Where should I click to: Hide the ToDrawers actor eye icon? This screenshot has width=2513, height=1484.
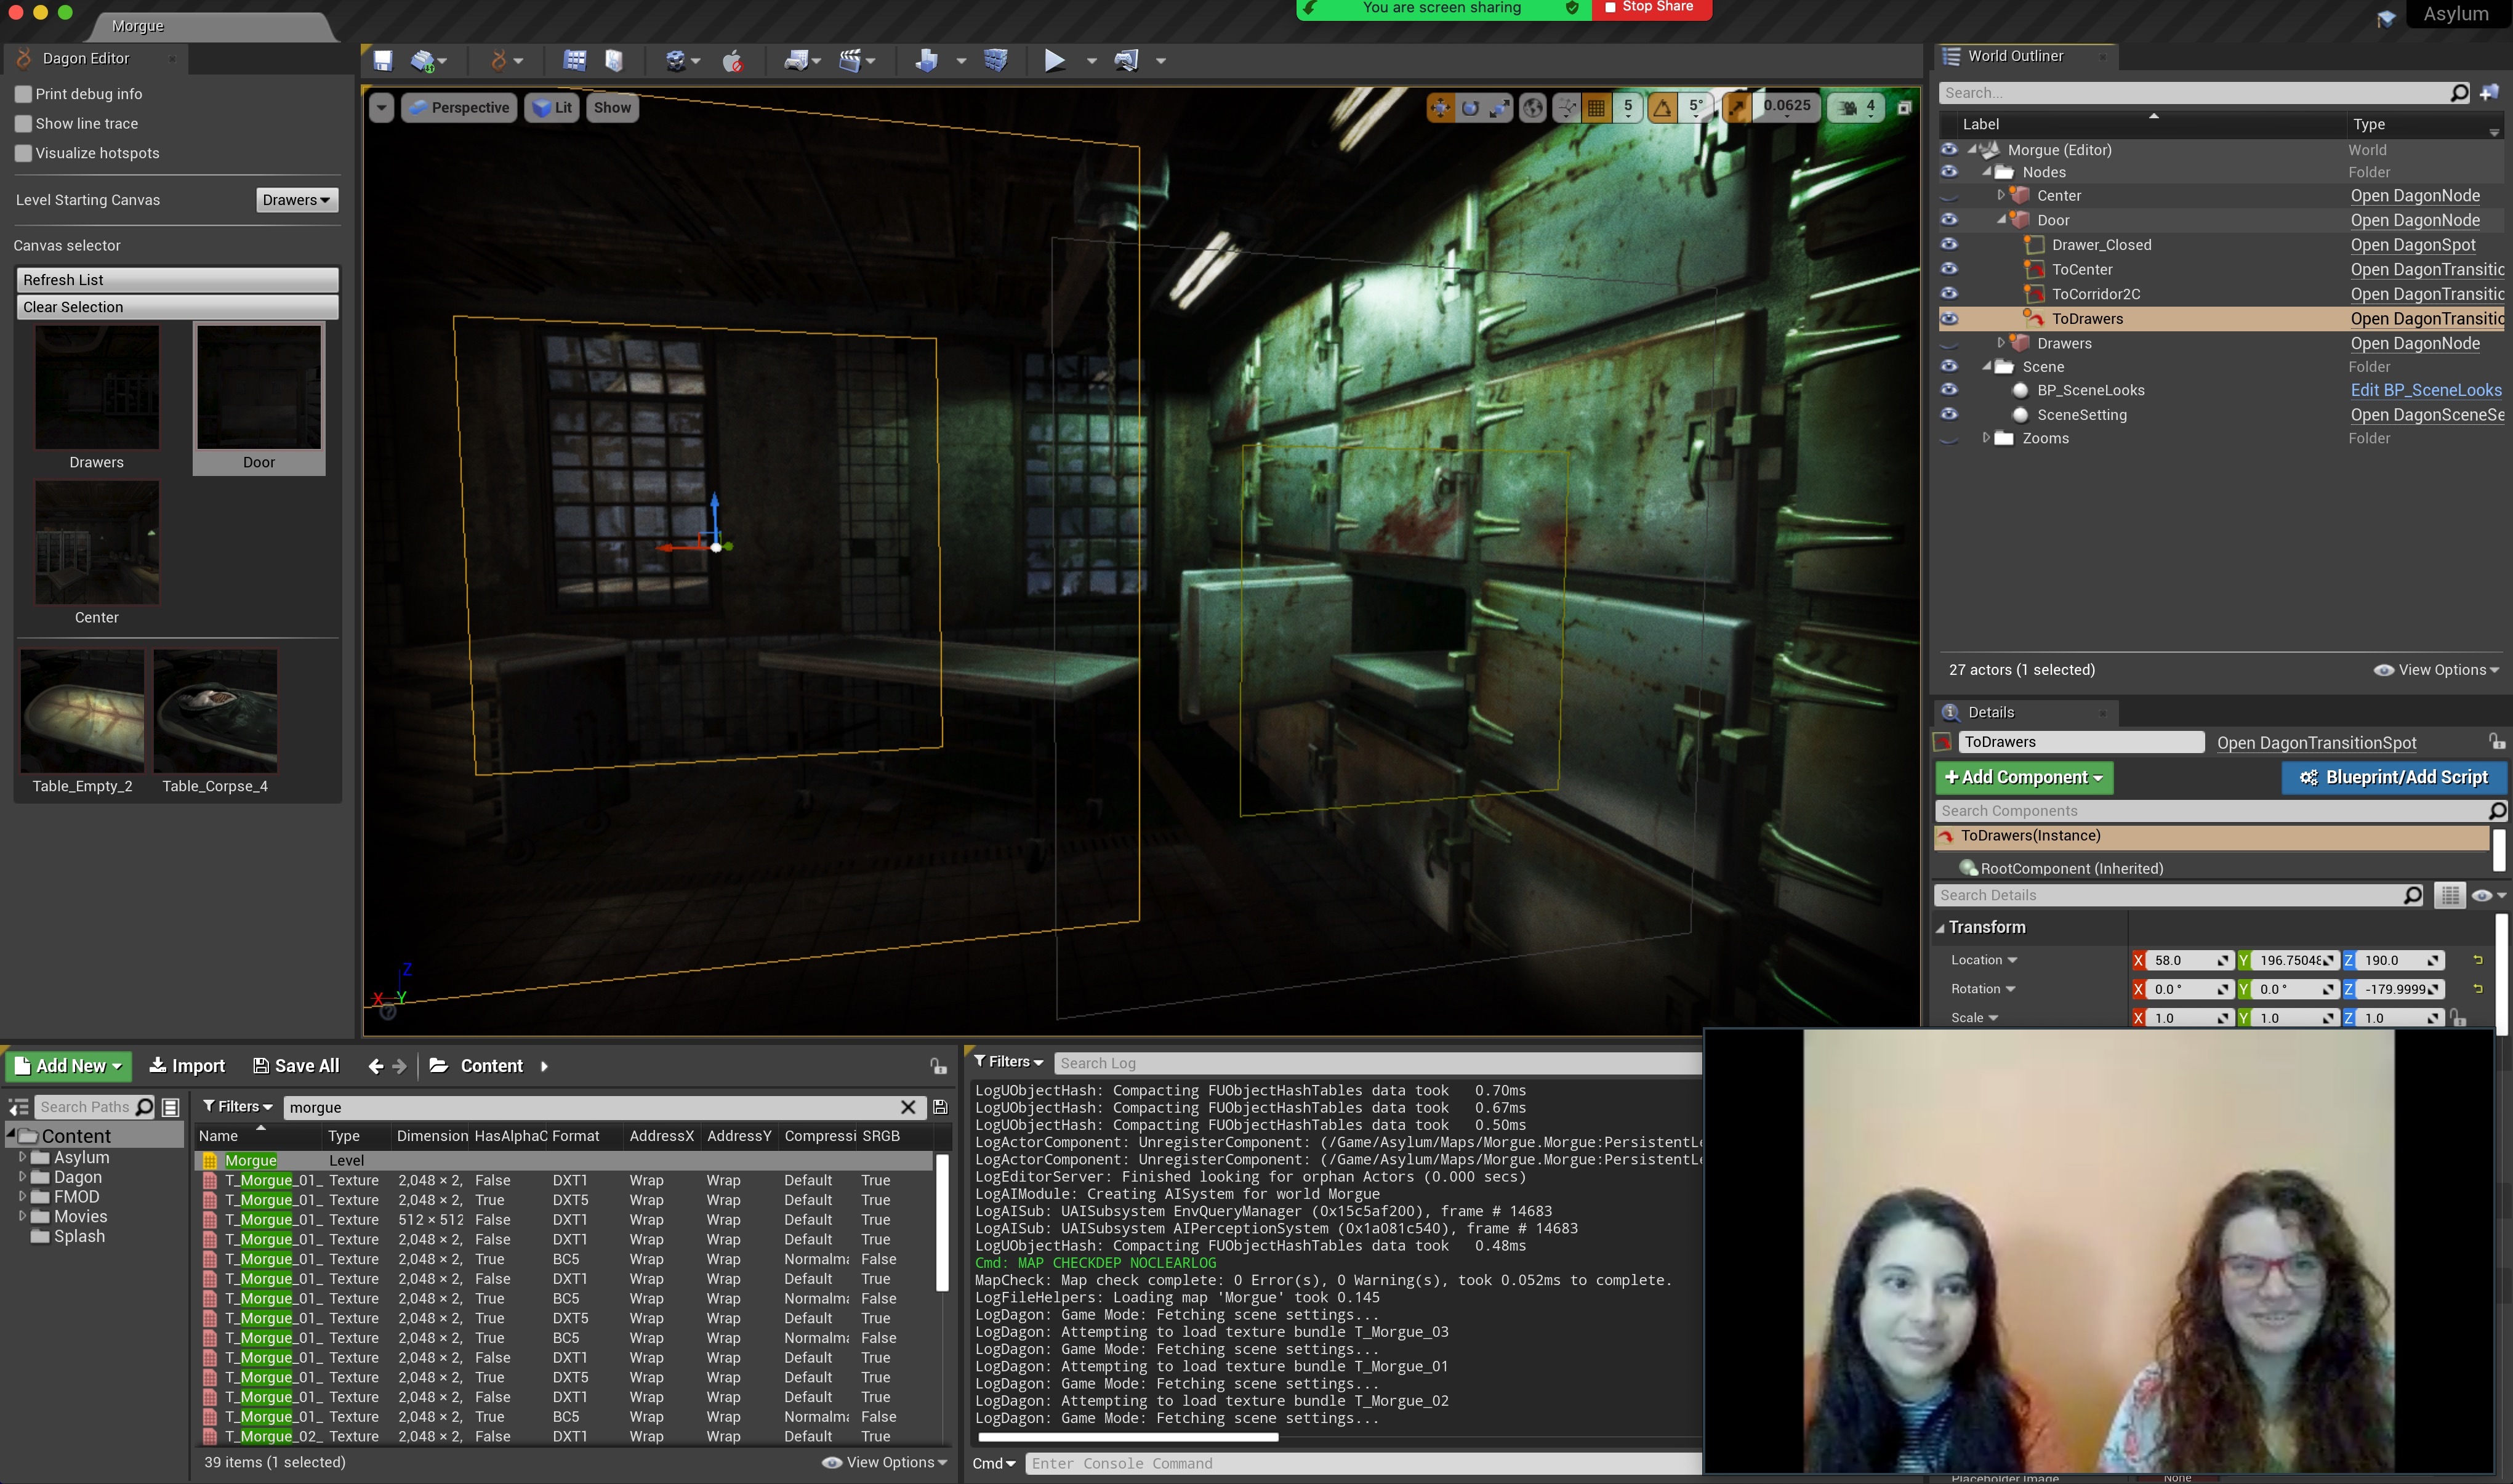pyautogui.click(x=1949, y=318)
